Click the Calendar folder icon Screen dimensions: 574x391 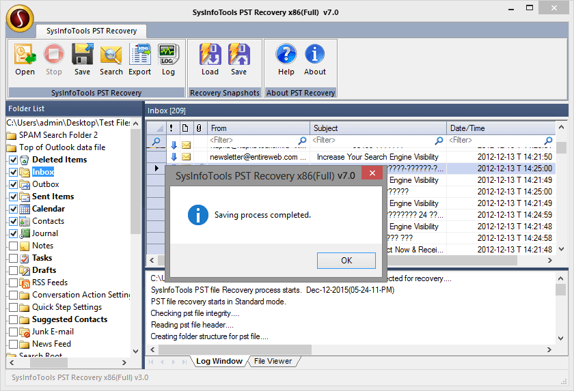tap(25, 209)
